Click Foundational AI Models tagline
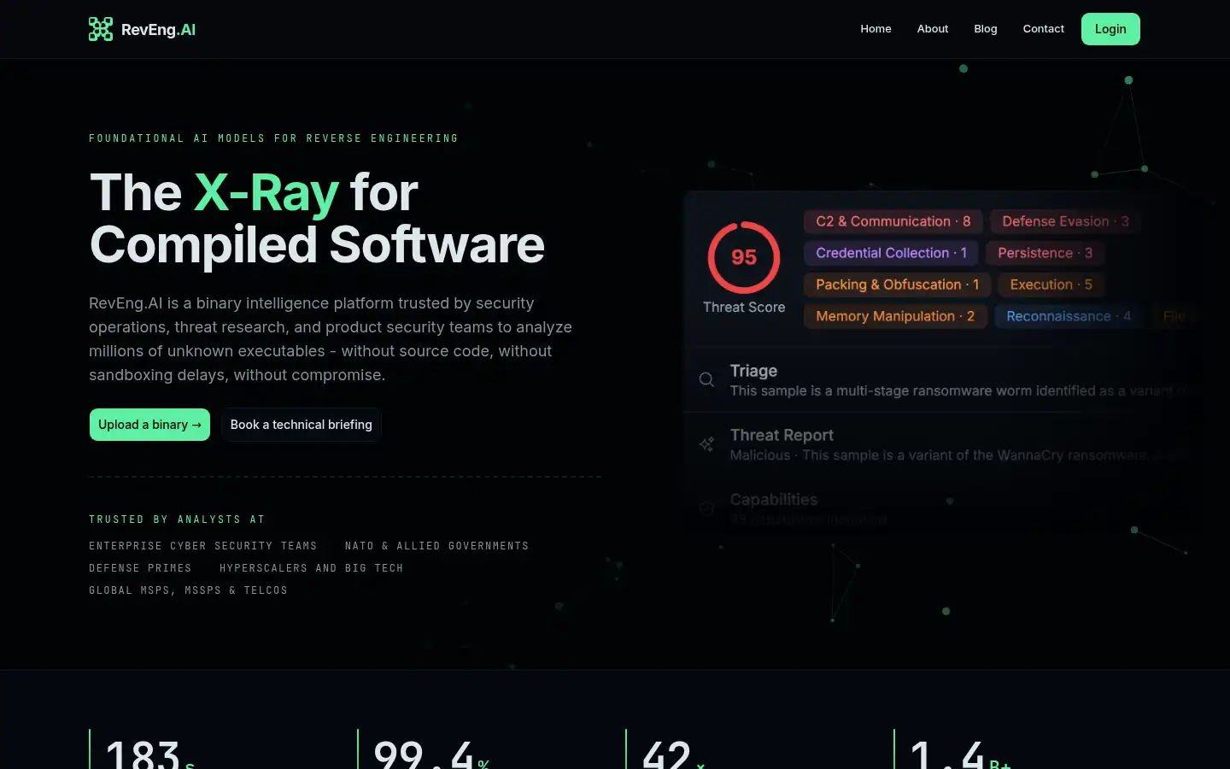 pyautogui.click(x=273, y=138)
